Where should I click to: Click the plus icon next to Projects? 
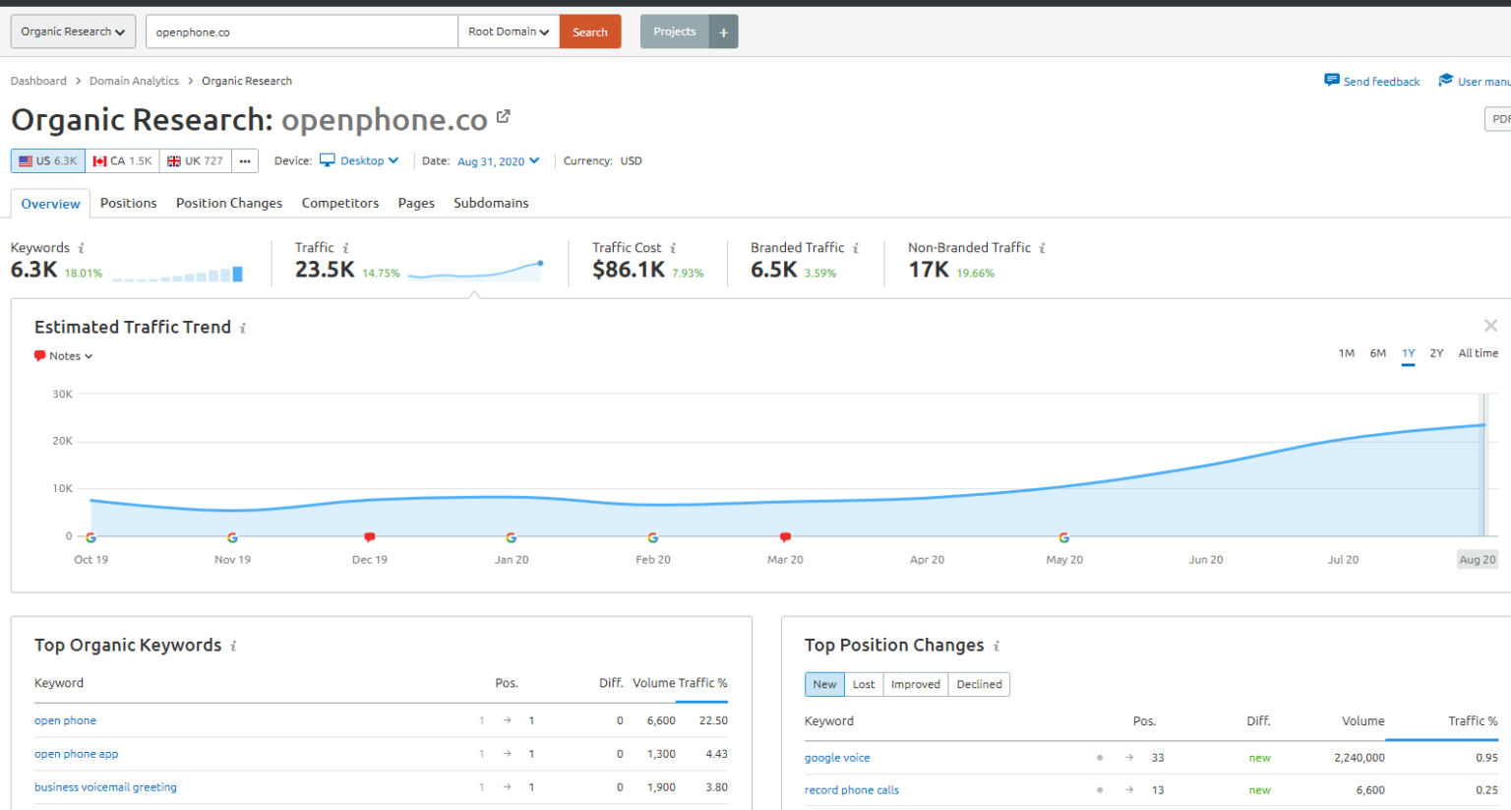(723, 31)
